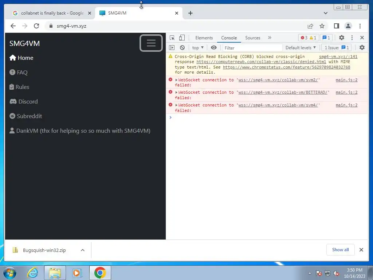Image resolution: width=373 pixels, height=280 pixels.
Task: Focus the console Filter field
Action: pos(253,48)
